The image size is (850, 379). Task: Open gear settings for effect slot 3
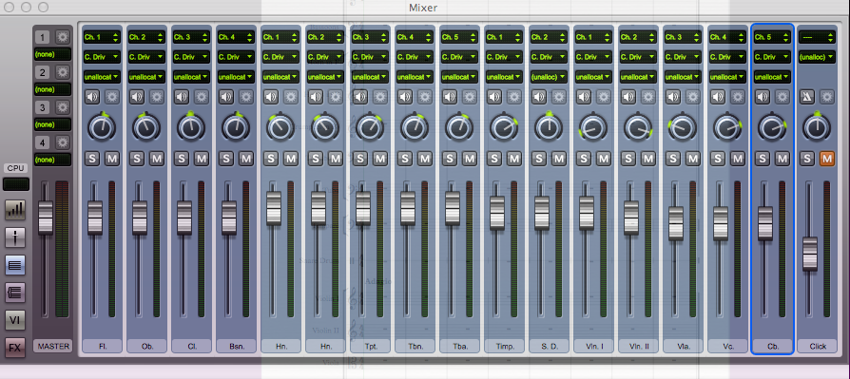tap(63, 107)
